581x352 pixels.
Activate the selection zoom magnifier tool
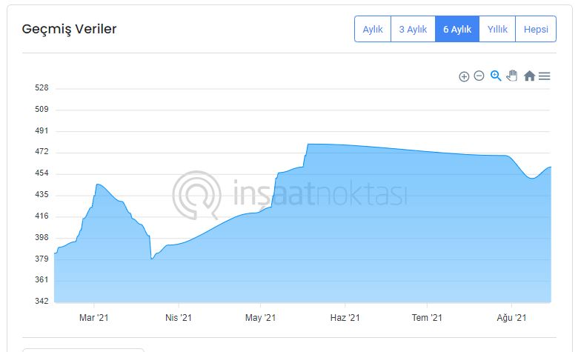(496, 76)
